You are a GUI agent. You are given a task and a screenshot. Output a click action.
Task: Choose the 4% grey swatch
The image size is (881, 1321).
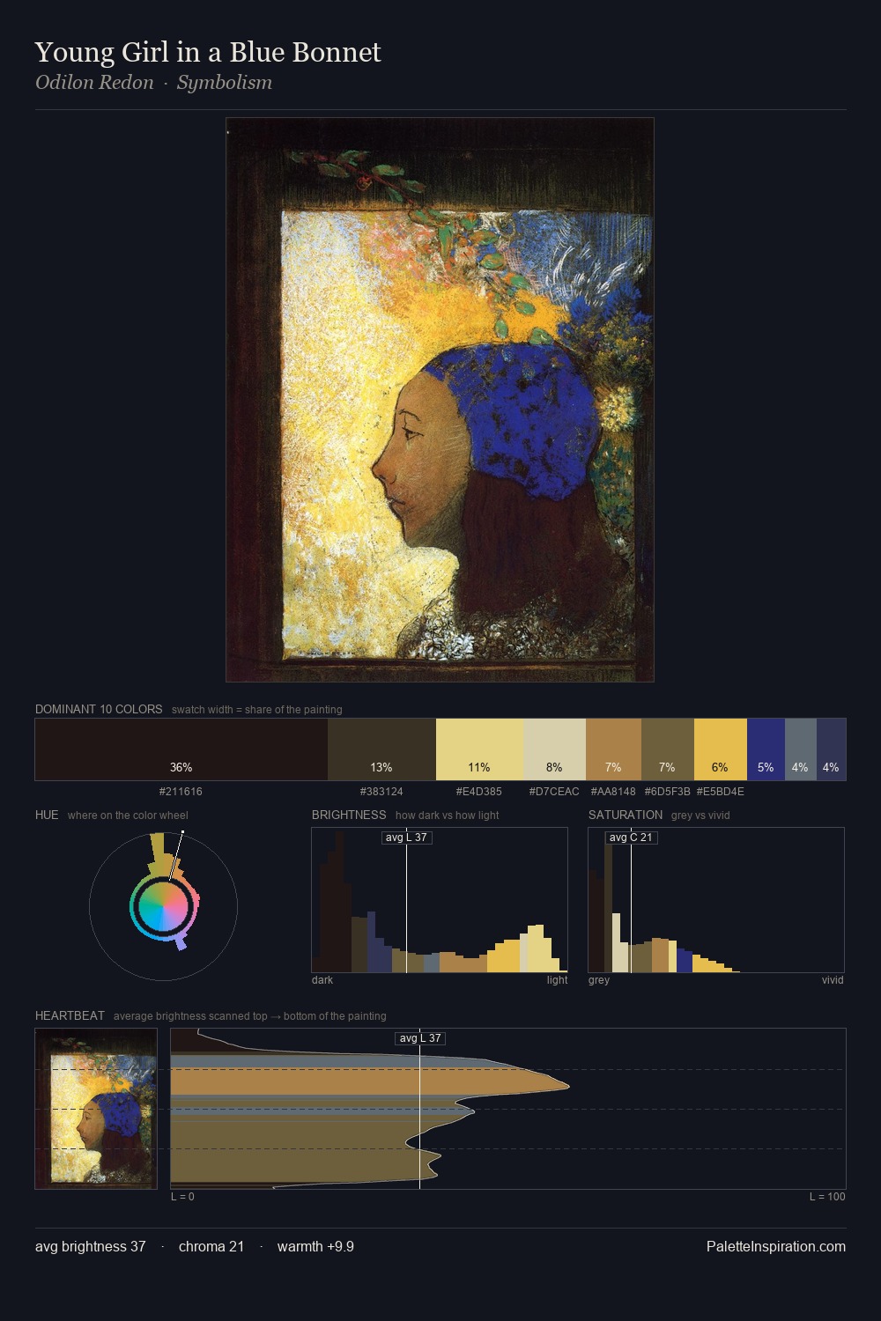tap(801, 749)
